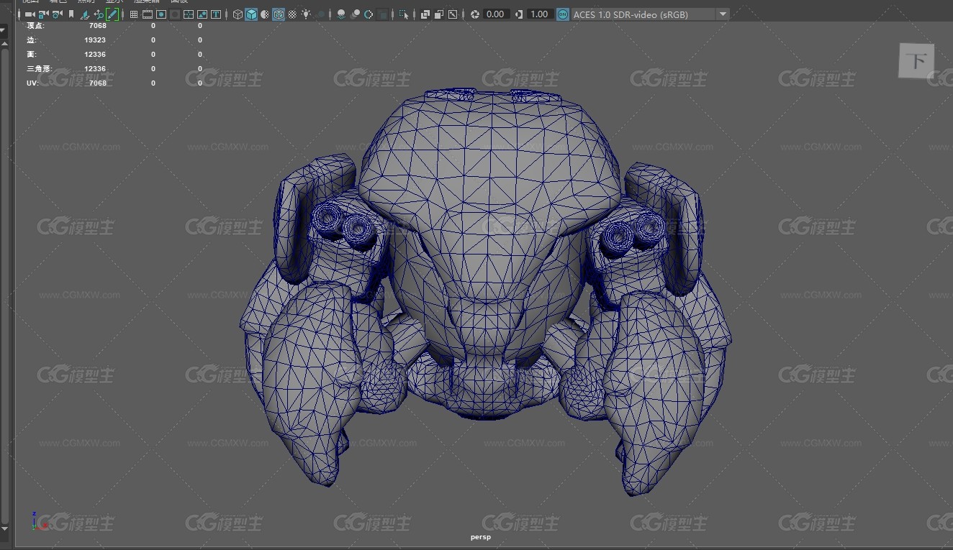
Task: Toggle the Motion Blur icon
Action: [355, 14]
